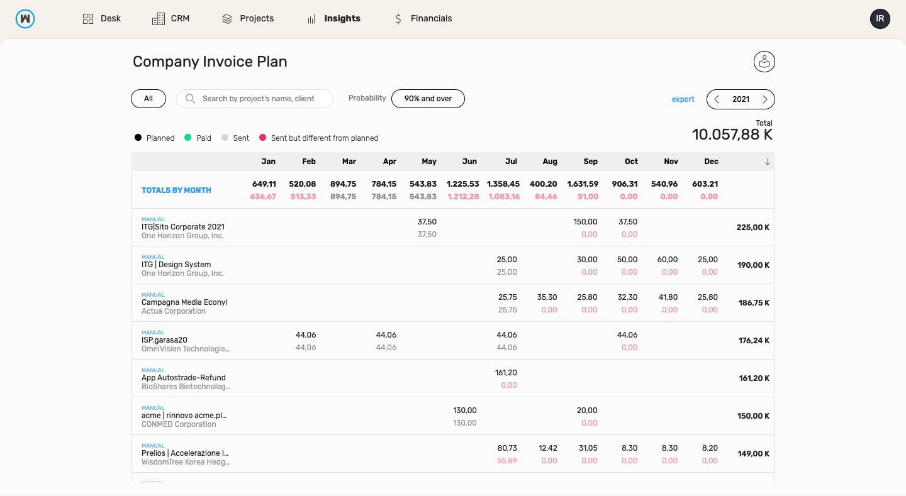Switch to the Financials menu
Image resolution: width=906 pixels, height=496 pixels.
pos(431,19)
